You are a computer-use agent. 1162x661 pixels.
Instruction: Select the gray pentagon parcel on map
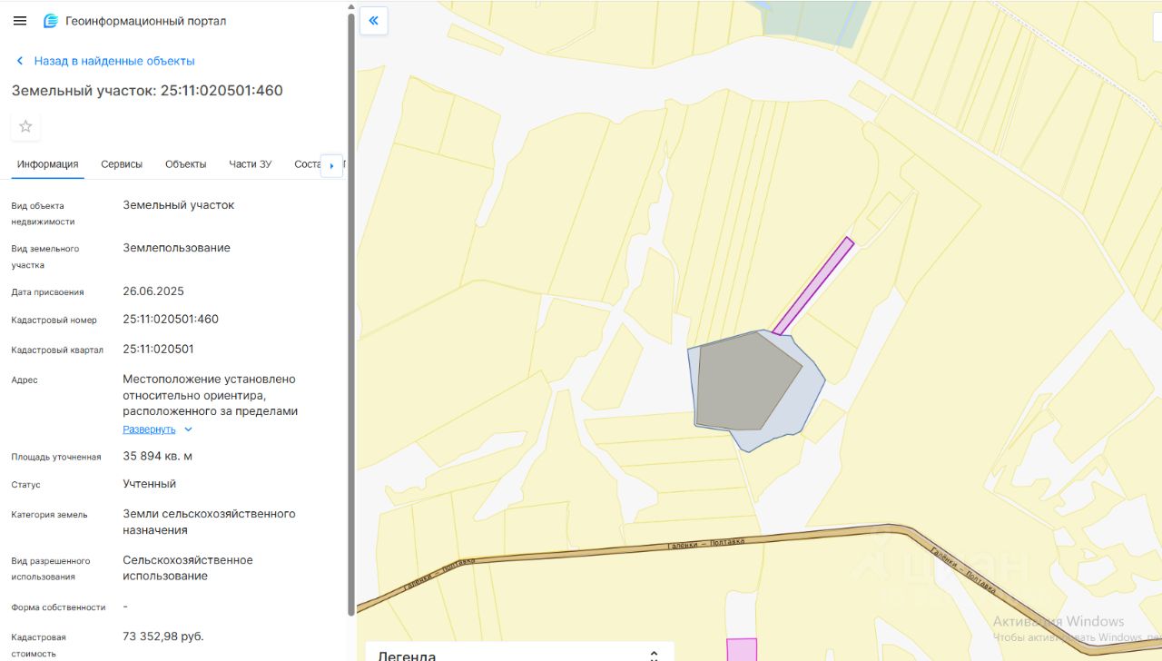pos(744,381)
